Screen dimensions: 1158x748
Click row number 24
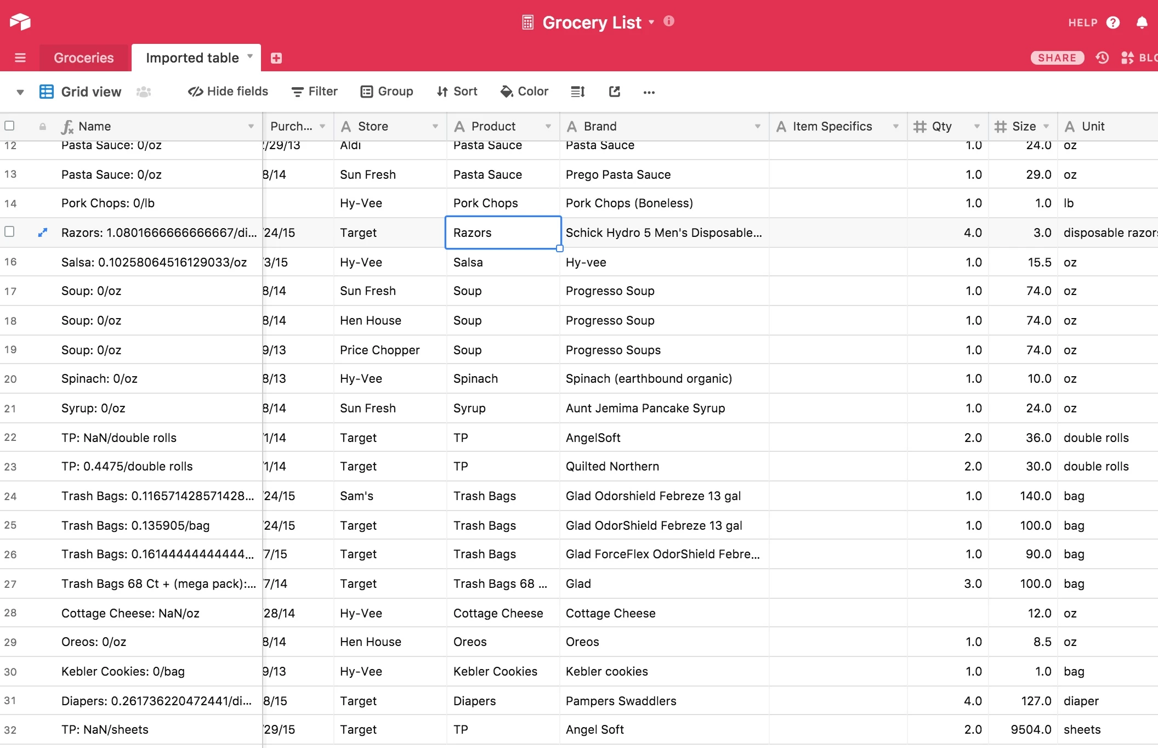point(10,496)
